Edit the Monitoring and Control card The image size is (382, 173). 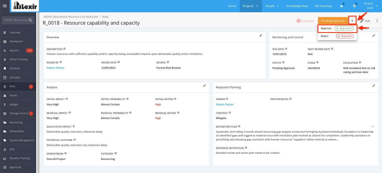coord(374,36)
